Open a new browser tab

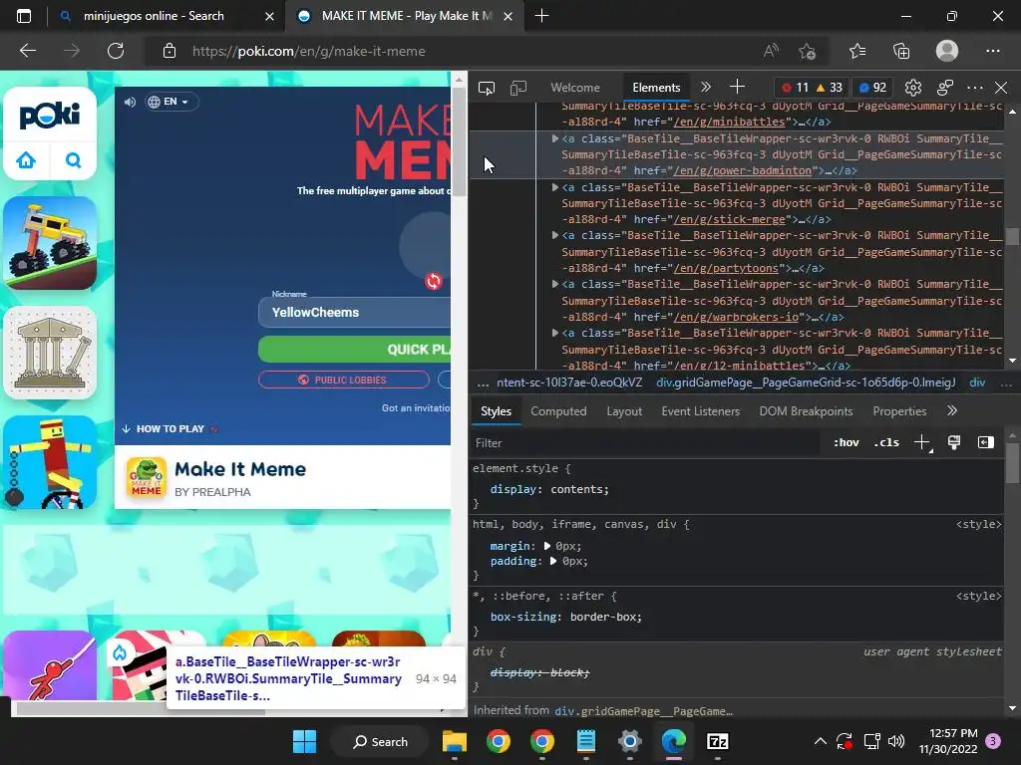[541, 16]
